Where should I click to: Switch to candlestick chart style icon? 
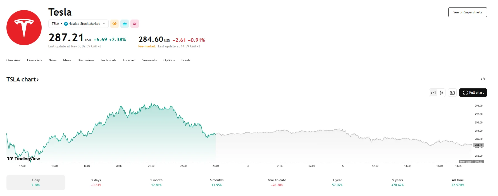coord(441,93)
